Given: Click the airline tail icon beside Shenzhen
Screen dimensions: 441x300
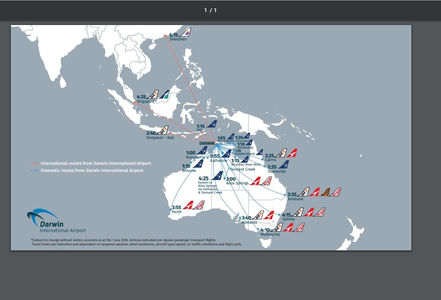Looking at the screenshot, I should pyautogui.click(x=185, y=33).
